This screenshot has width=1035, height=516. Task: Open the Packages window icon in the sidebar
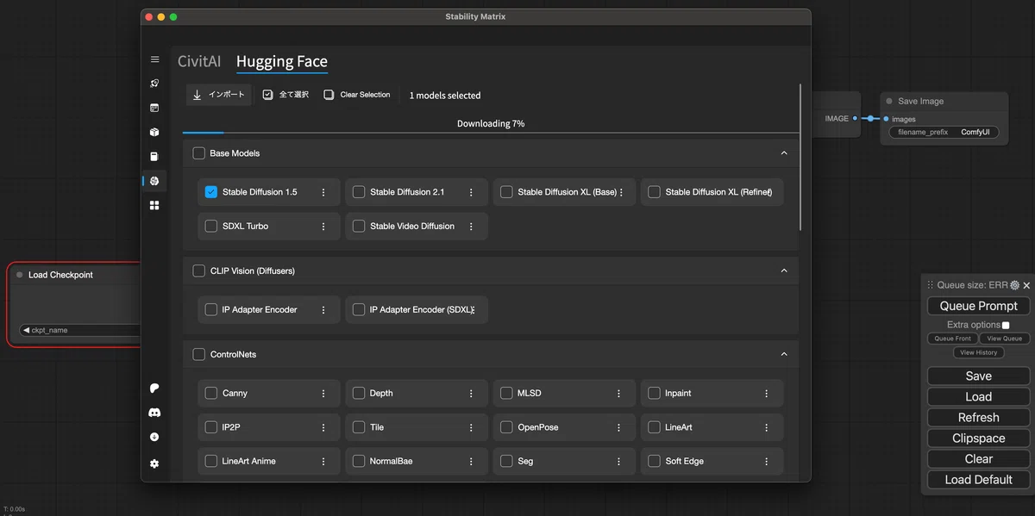(154, 108)
